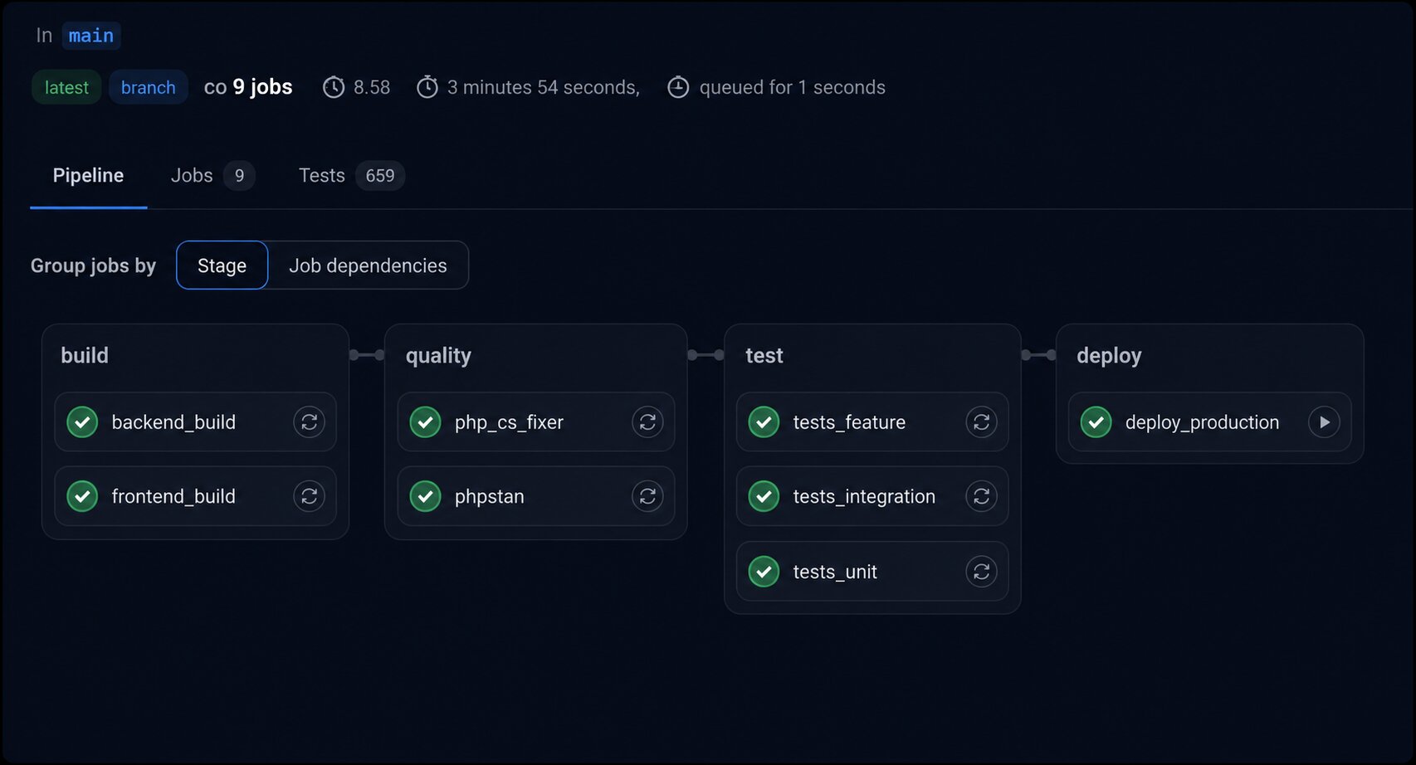Run deploy_production with play icon
The width and height of the screenshot is (1416, 765).
point(1324,422)
